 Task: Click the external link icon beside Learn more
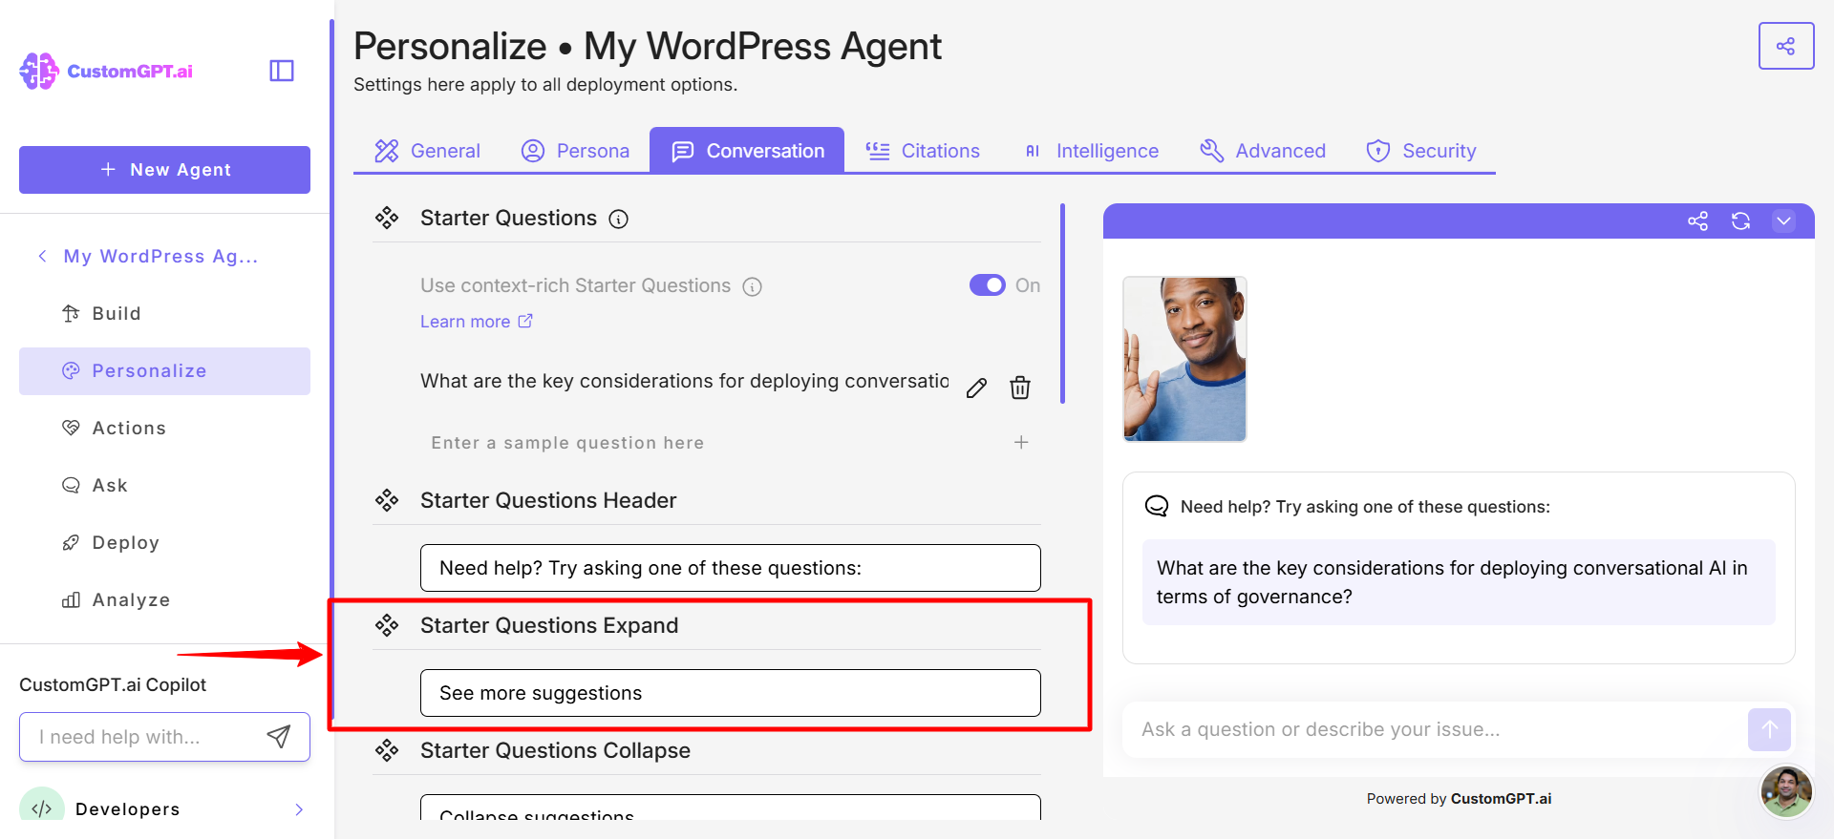[x=525, y=321]
